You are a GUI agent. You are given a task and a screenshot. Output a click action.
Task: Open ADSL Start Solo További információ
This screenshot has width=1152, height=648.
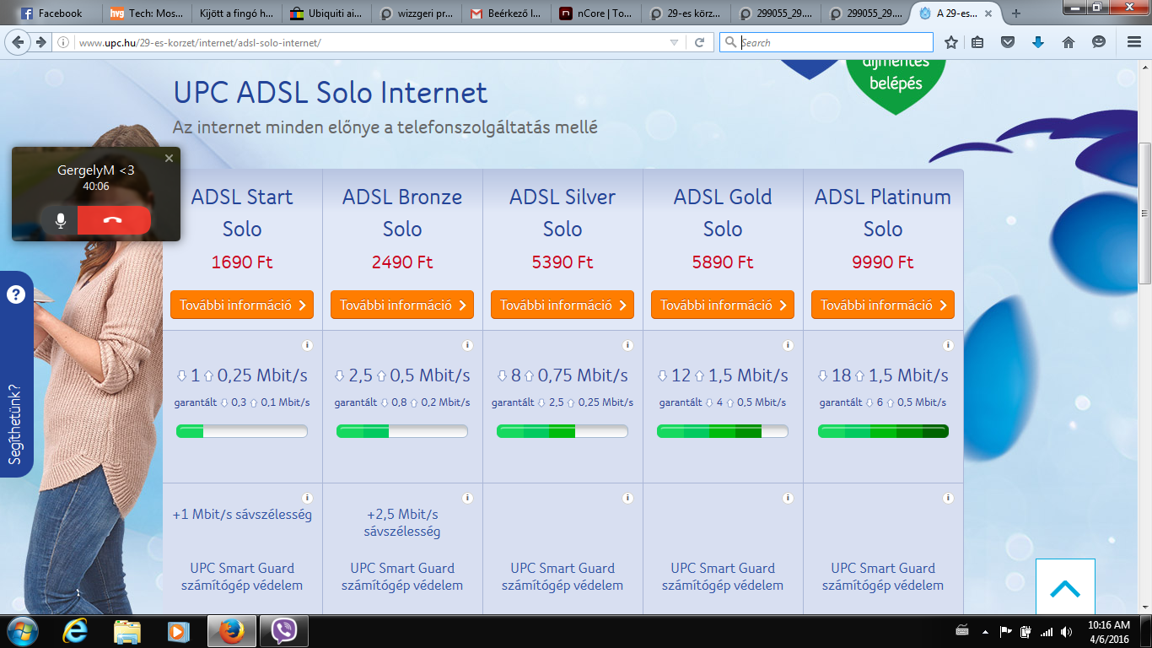[242, 305]
